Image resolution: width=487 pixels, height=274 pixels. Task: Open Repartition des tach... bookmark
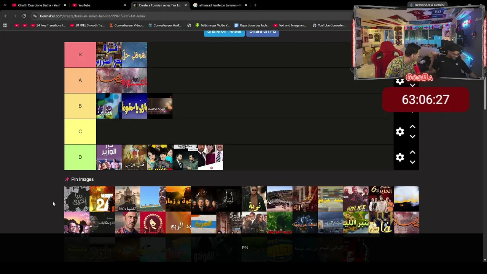[251, 25]
